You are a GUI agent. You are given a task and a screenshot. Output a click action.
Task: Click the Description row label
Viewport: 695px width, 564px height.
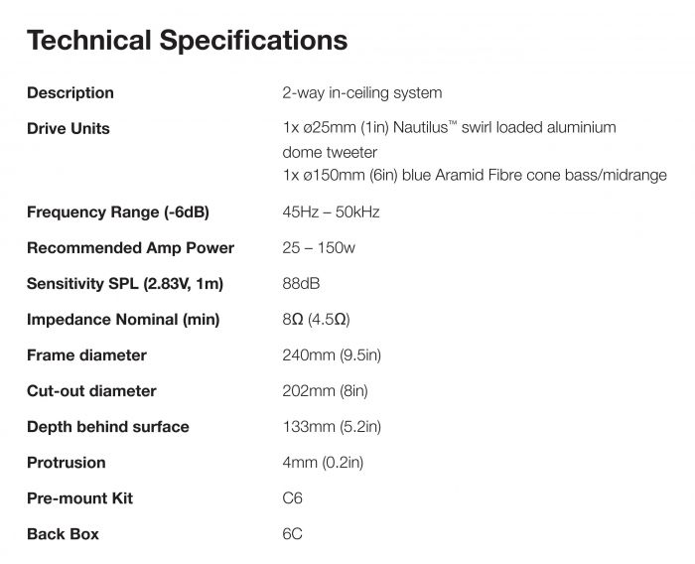coord(70,93)
